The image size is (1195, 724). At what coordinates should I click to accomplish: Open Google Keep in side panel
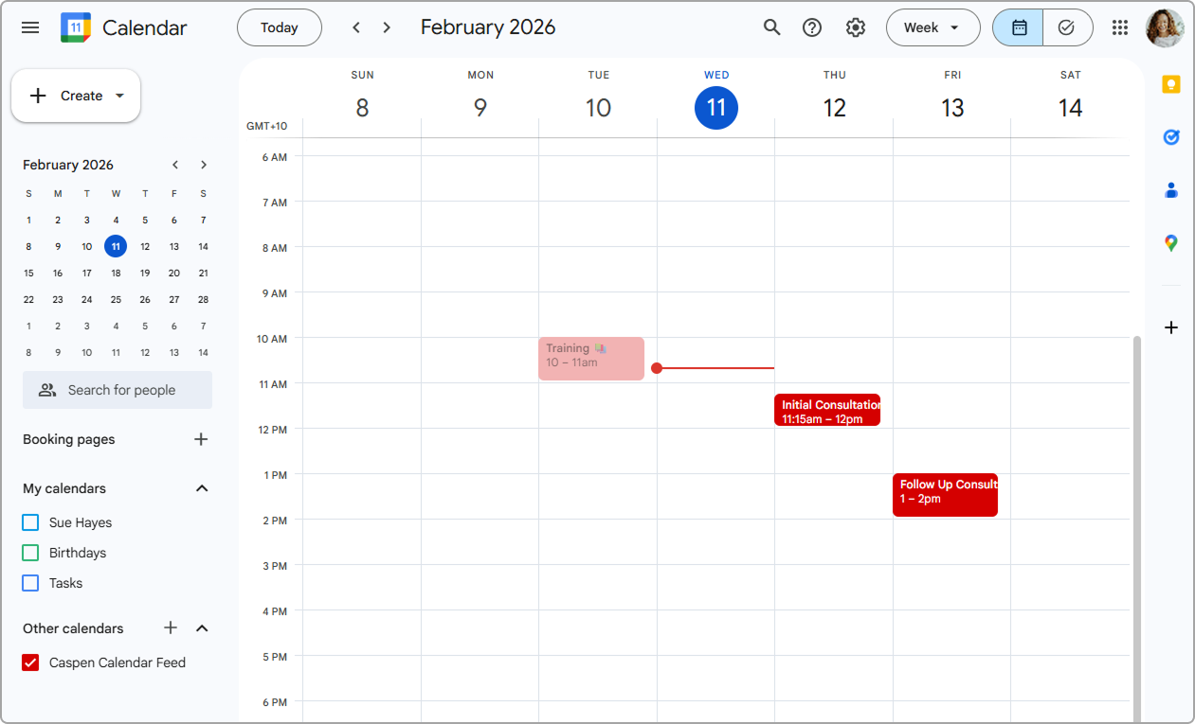point(1171,84)
